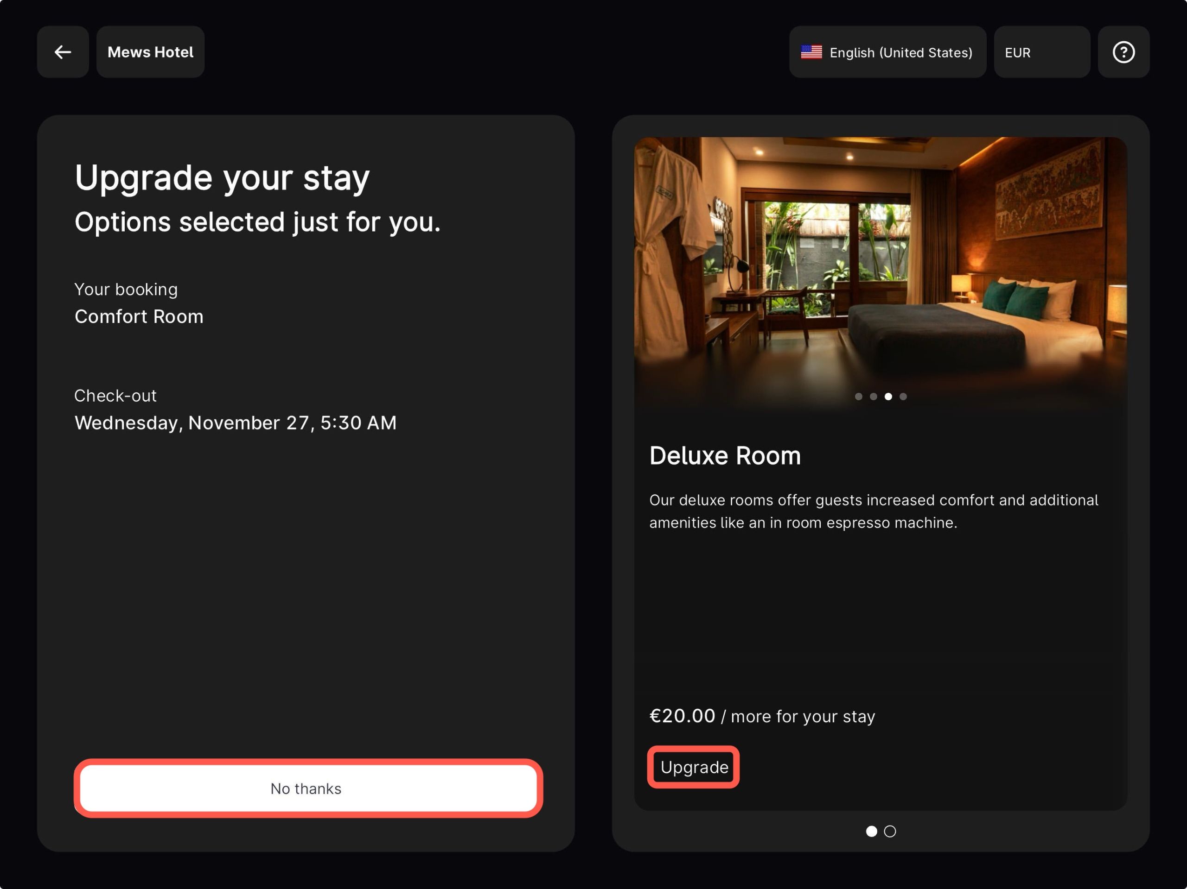Click the back arrow icon
1187x889 pixels.
63,52
